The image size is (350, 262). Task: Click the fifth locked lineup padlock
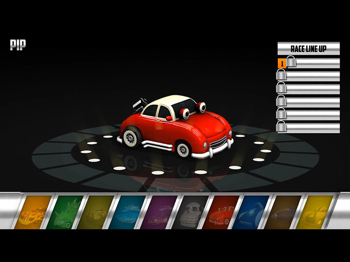point(281,114)
